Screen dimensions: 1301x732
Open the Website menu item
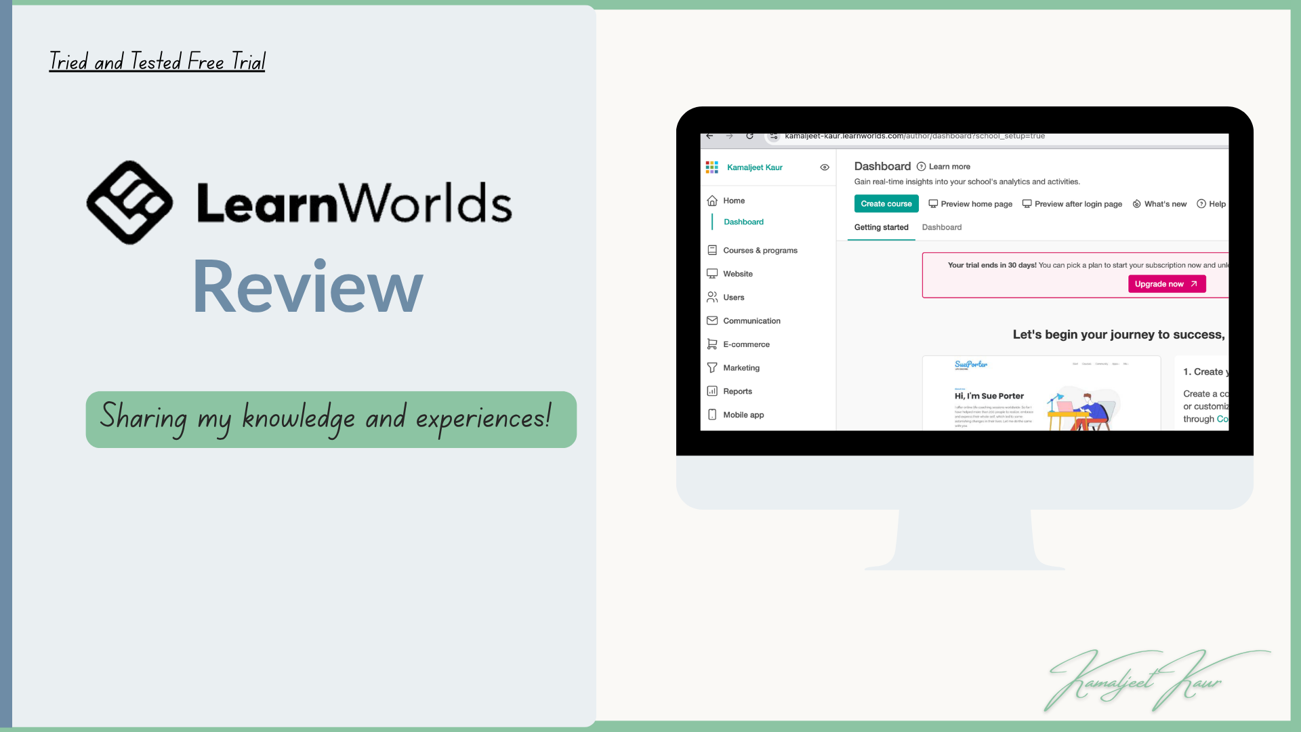(738, 274)
